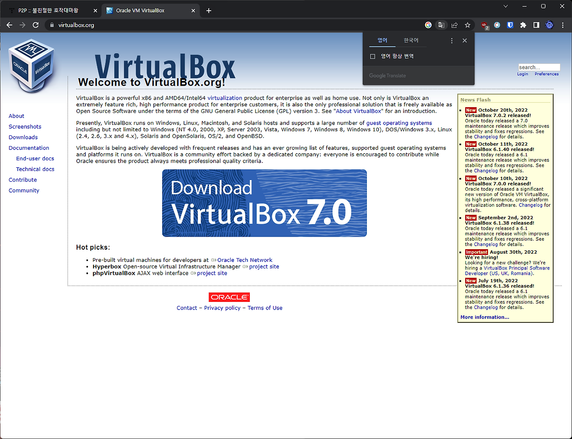Open Chrome's three-dot browser menu

point(563,25)
